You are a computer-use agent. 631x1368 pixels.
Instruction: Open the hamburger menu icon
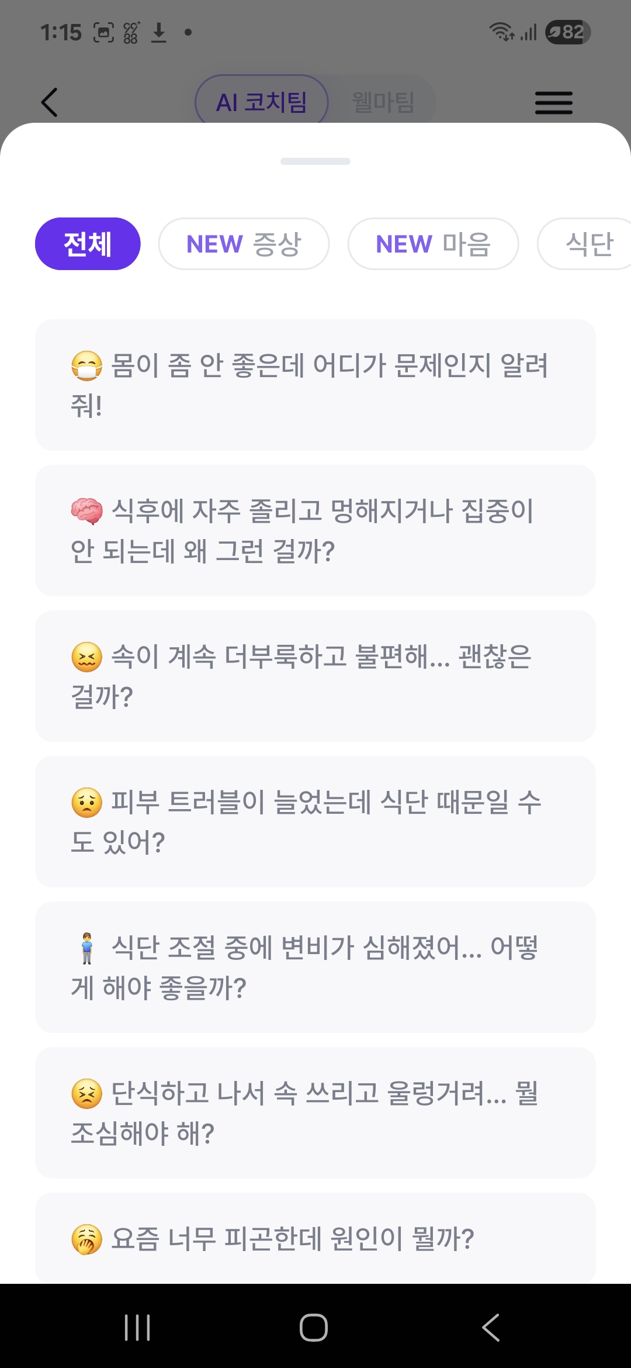click(553, 102)
